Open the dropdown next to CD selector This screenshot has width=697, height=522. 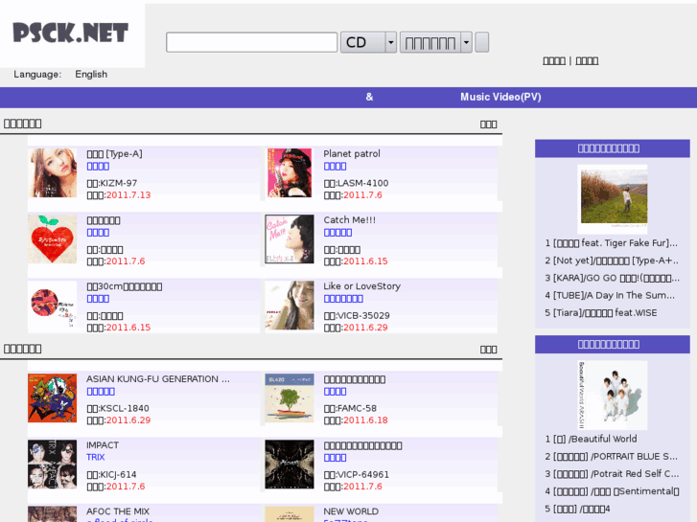[435, 42]
